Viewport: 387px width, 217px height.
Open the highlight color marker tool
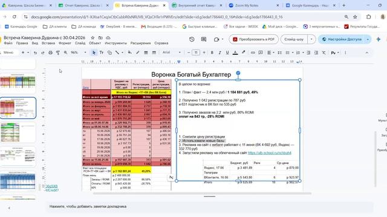(x=243, y=52)
